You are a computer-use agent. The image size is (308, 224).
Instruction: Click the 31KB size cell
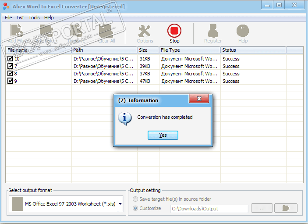[145, 59]
